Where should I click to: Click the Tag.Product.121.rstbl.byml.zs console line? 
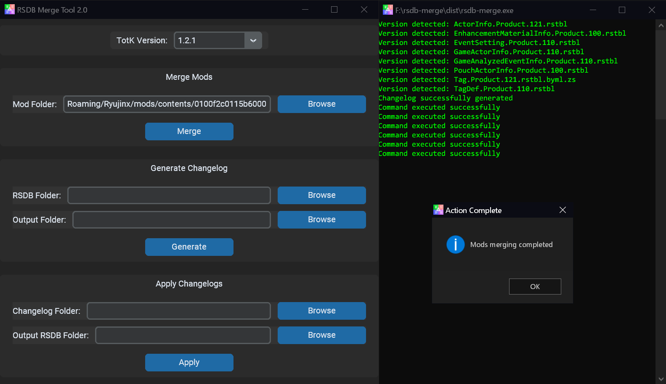tap(477, 79)
